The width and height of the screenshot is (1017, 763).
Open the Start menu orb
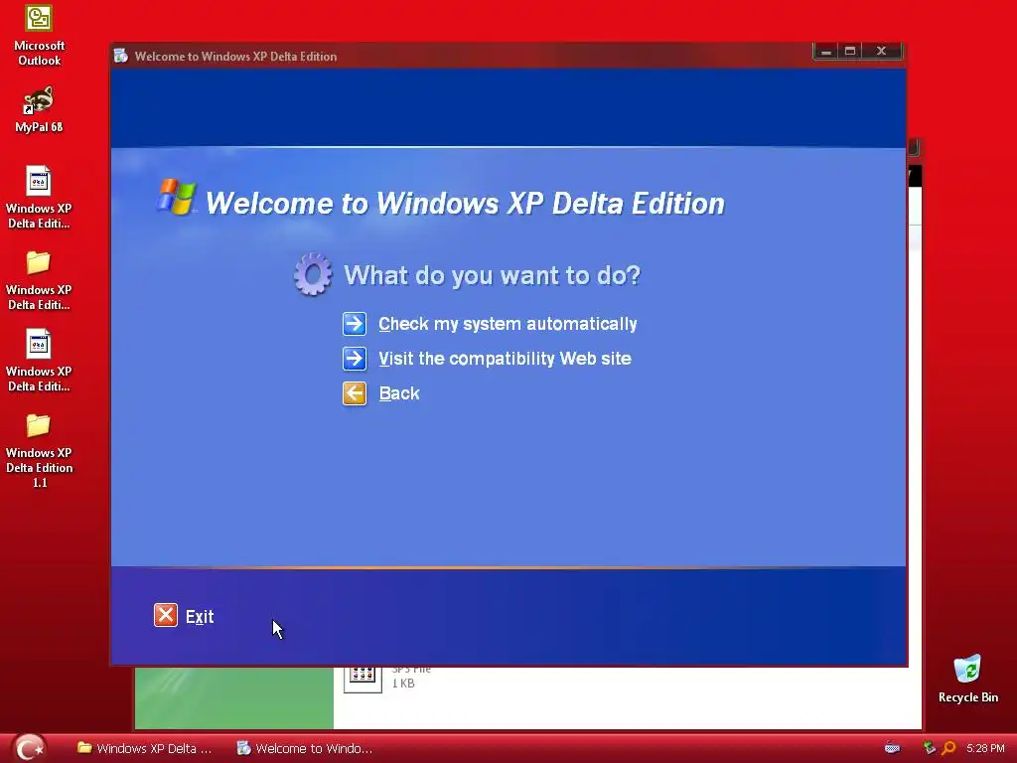pos(29,747)
